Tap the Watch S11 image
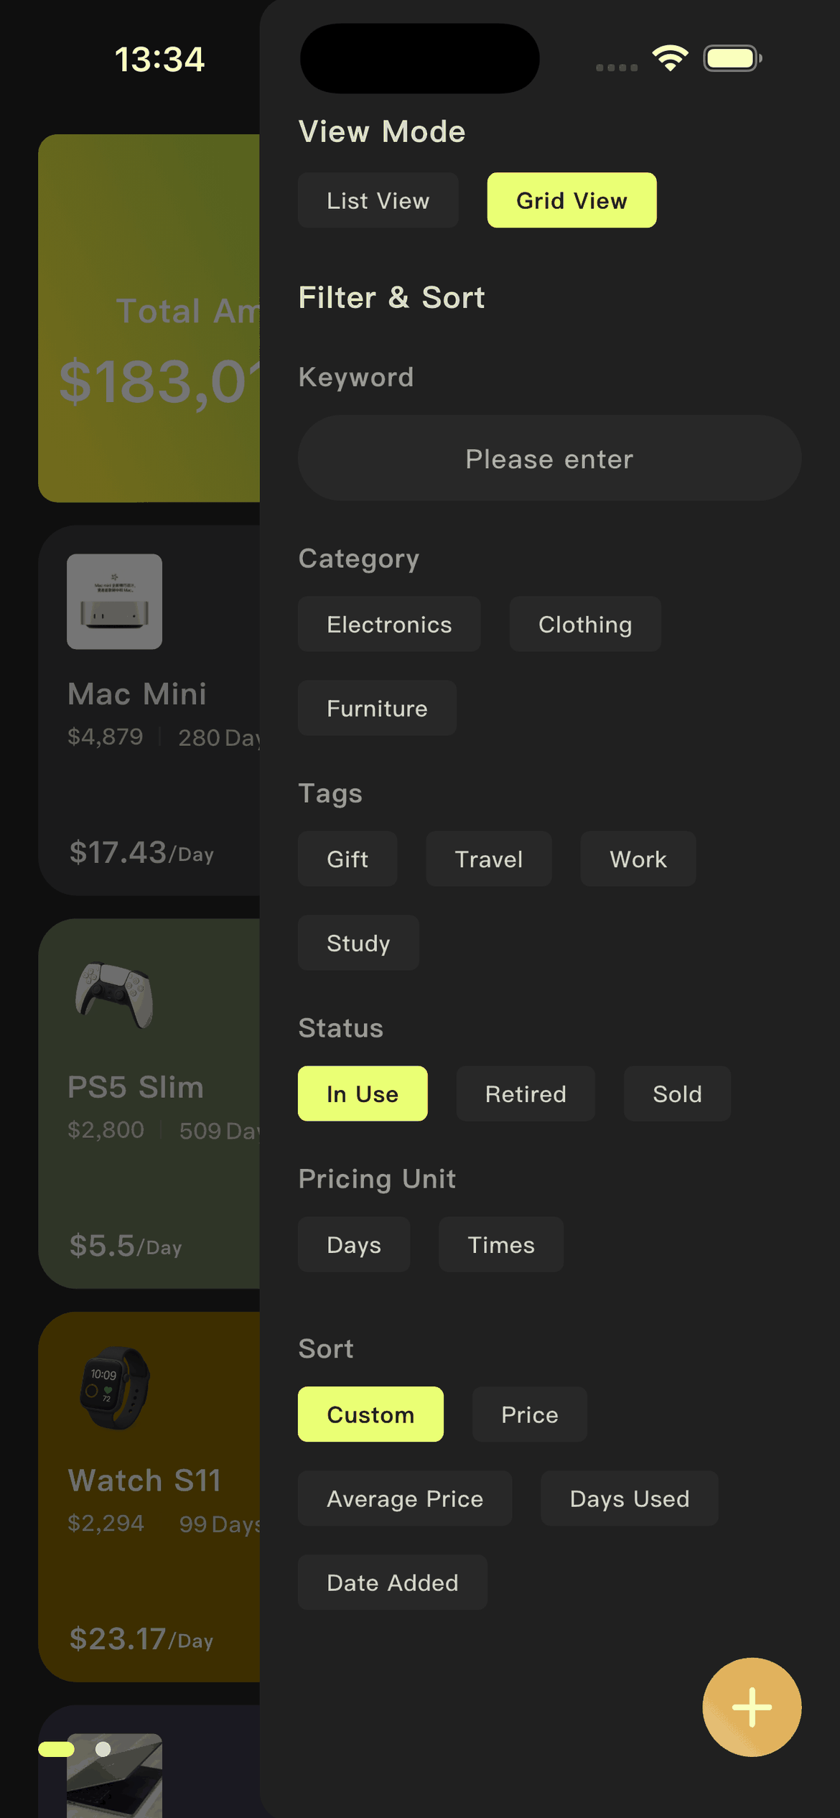Screen dimensions: 840x1818 [115, 1388]
